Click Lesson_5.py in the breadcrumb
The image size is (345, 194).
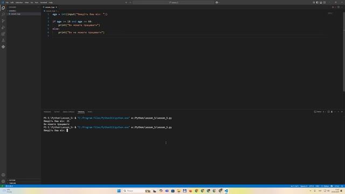[50, 11]
